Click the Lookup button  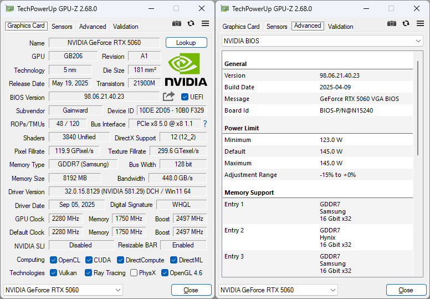pyautogui.click(x=186, y=43)
